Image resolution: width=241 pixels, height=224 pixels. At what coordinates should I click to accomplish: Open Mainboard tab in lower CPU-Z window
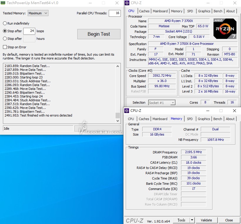click(x=160, y=119)
